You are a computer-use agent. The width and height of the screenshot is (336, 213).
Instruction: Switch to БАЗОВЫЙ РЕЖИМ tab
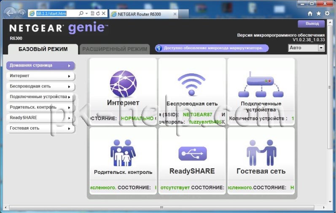[43, 49]
